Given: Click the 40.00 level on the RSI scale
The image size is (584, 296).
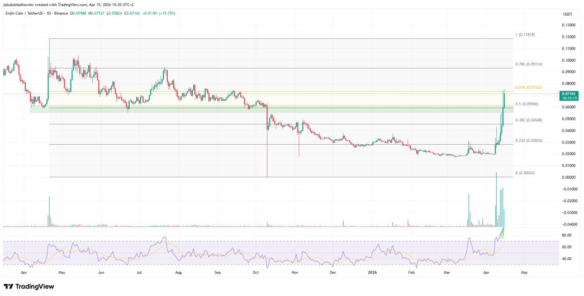Looking at the screenshot, I should click(x=566, y=259).
